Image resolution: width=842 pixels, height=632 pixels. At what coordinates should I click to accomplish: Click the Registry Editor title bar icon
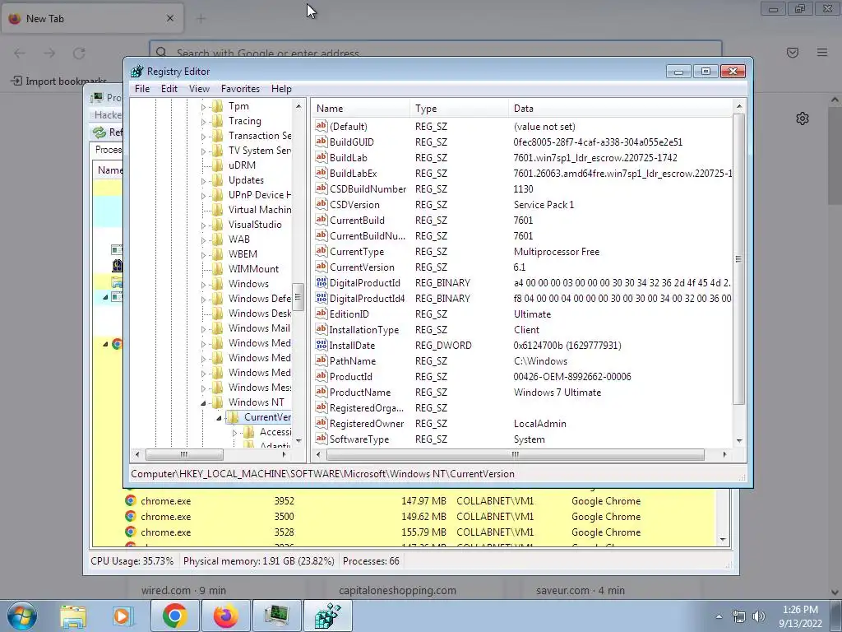click(x=137, y=72)
